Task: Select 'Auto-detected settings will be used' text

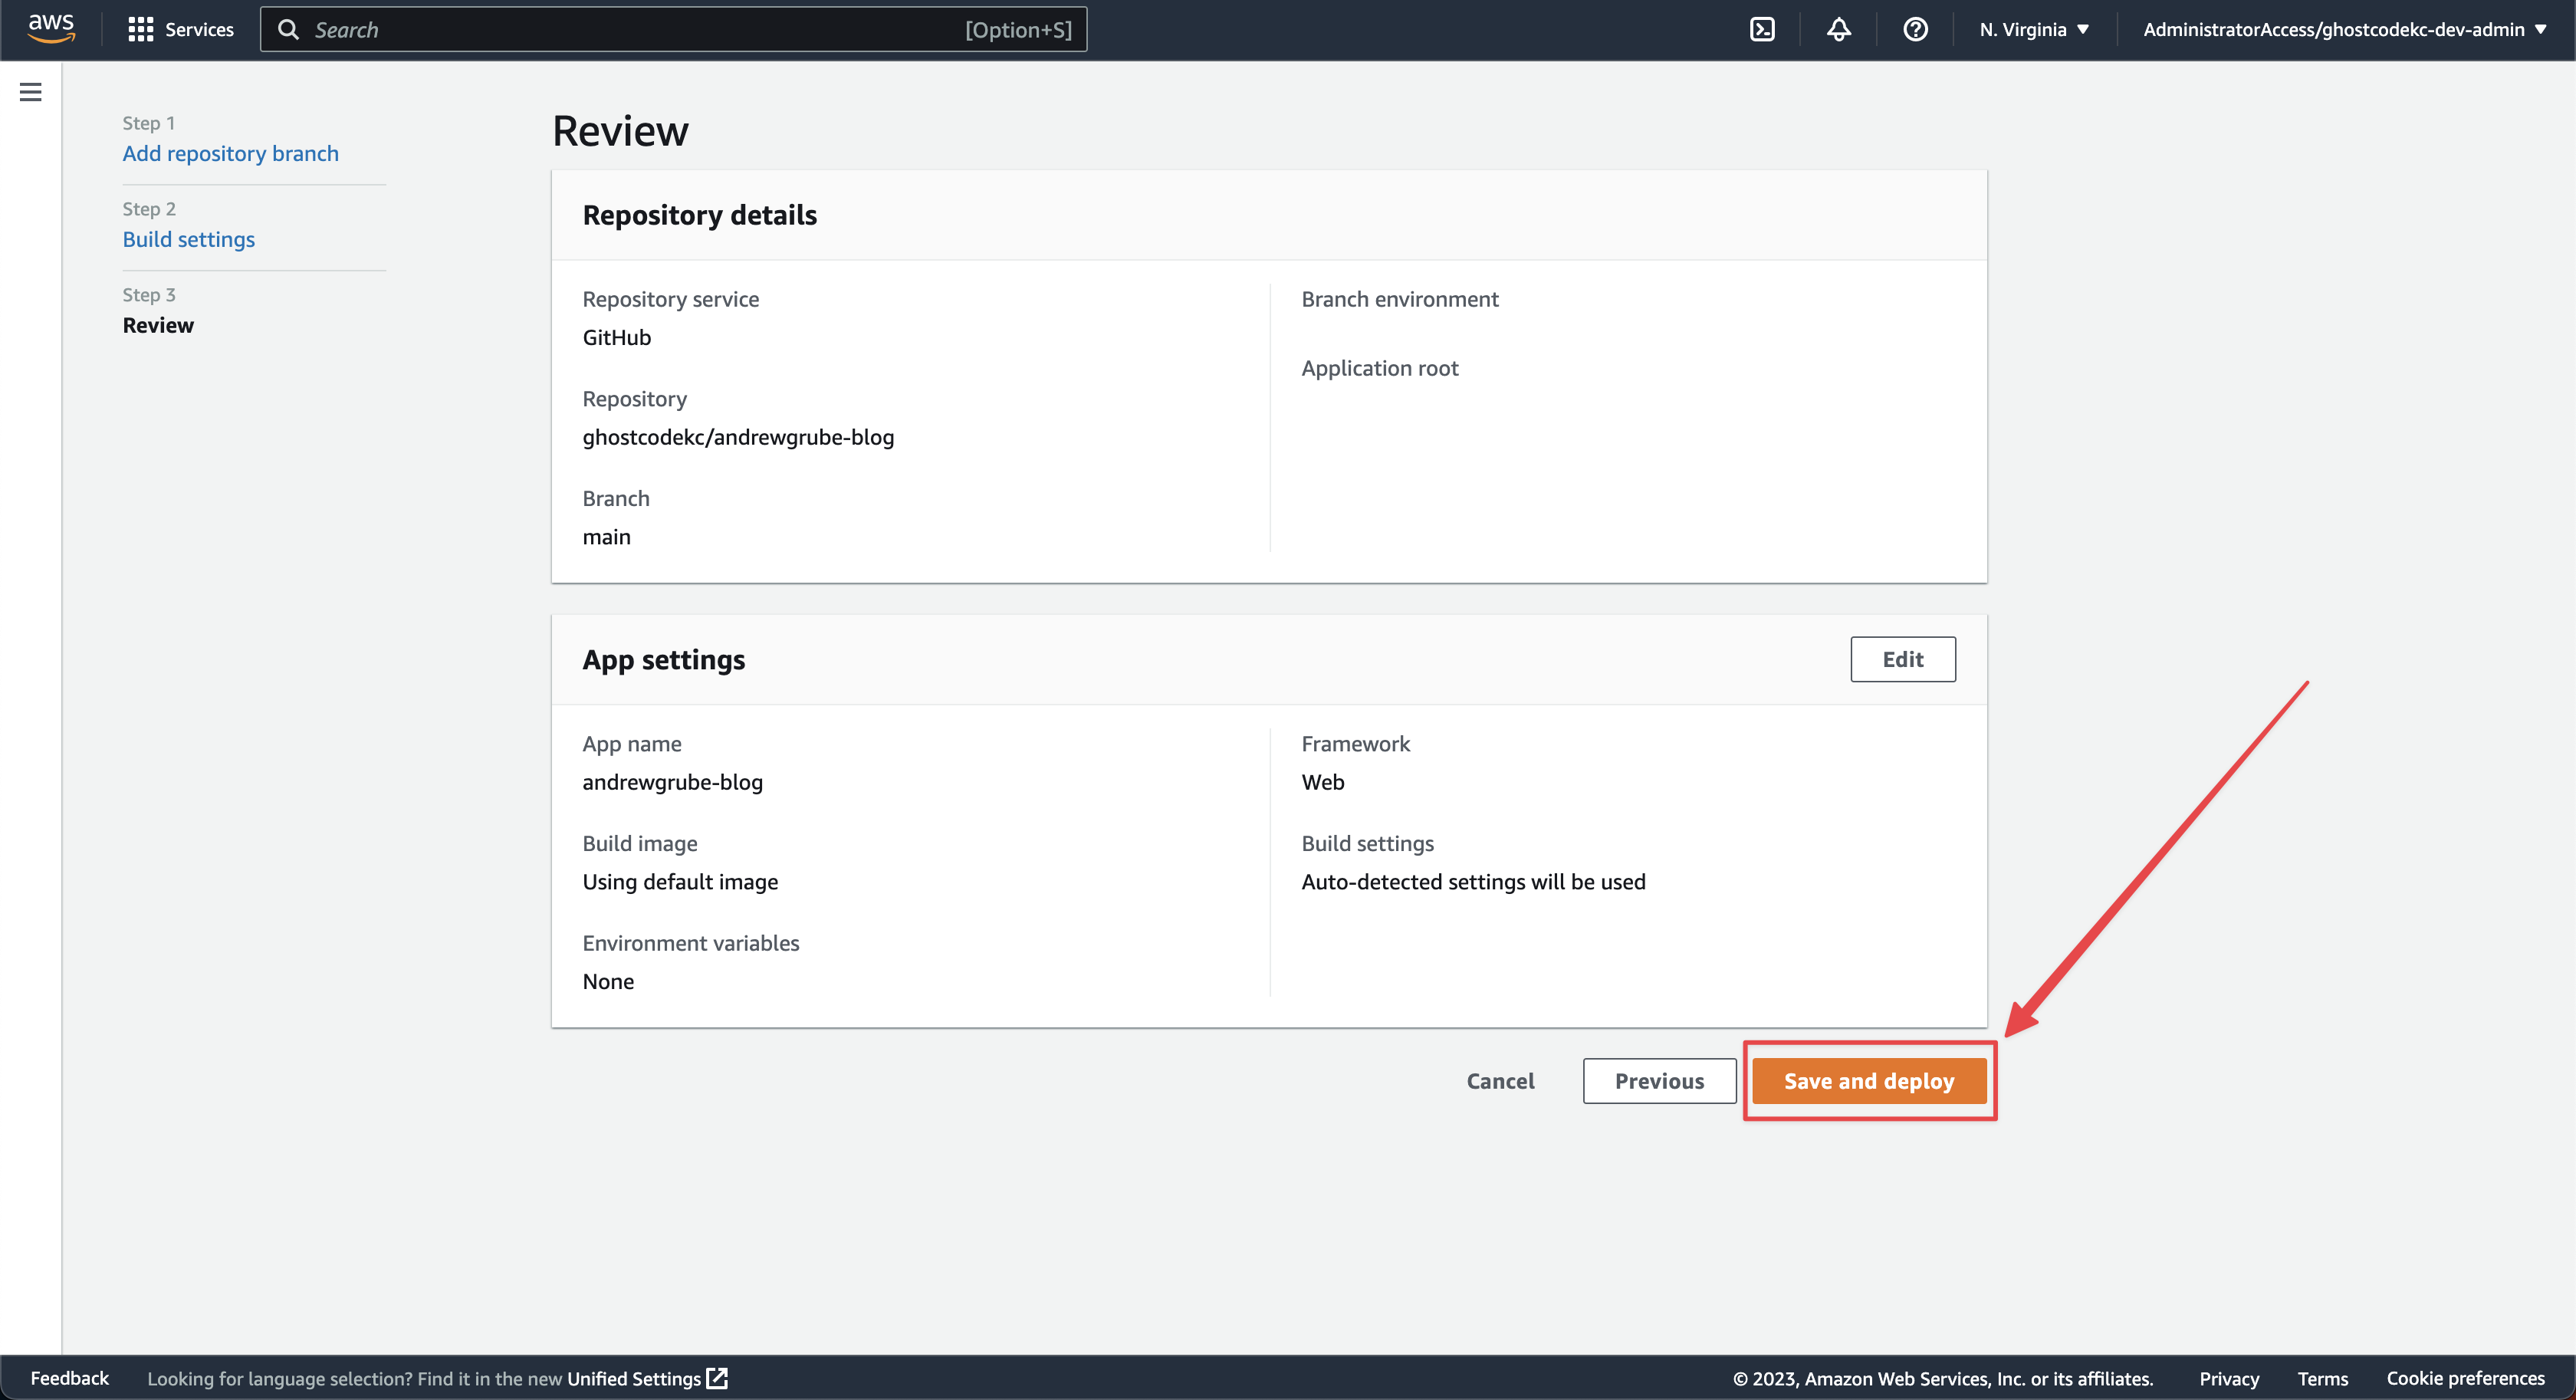Action: (x=1473, y=882)
